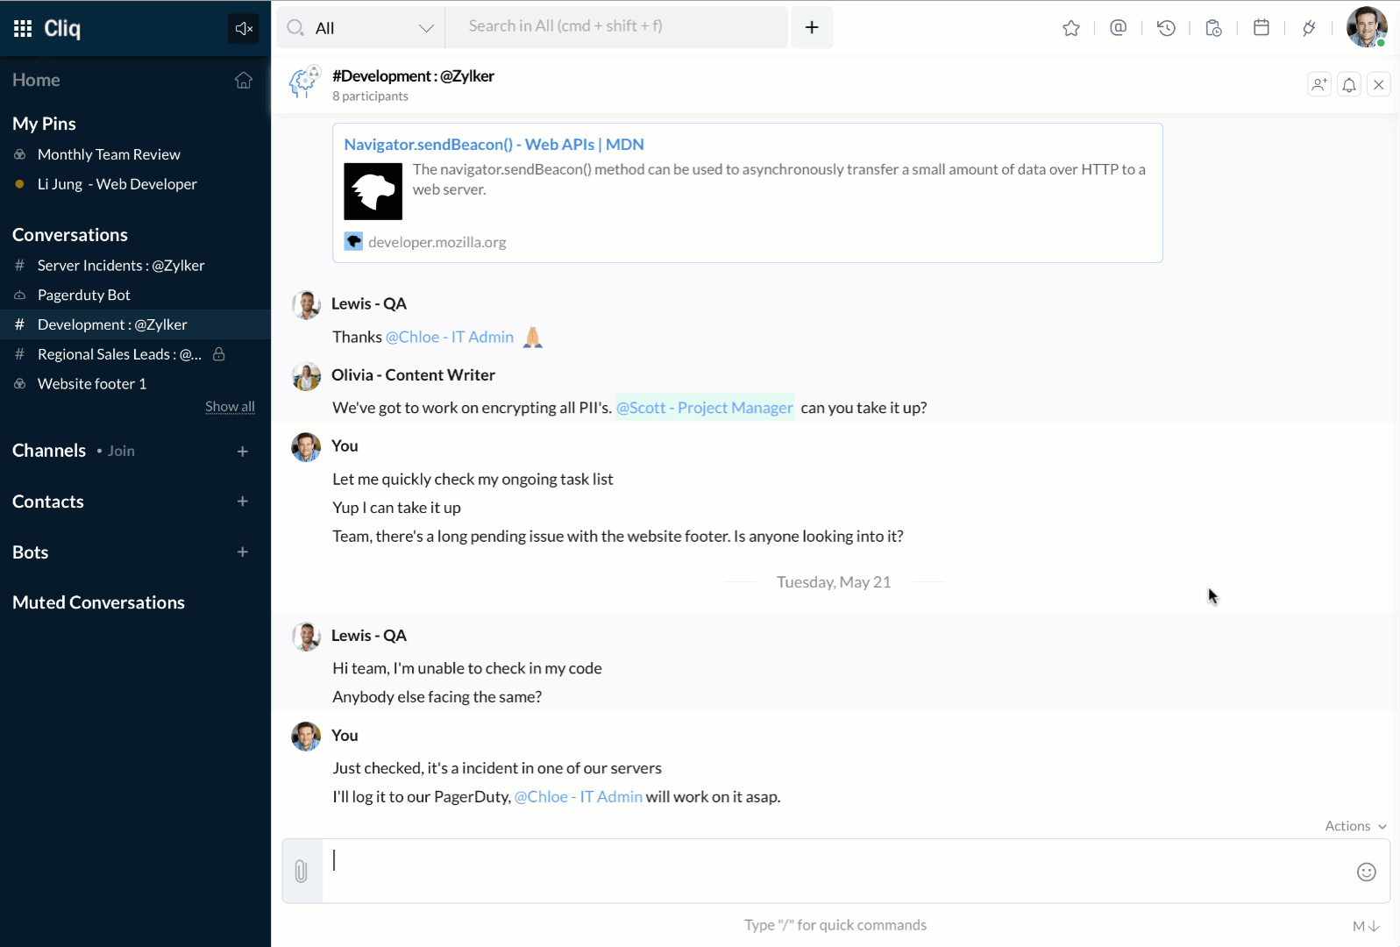Viewport: 1400px width, 947px height.
Task: Open the Bots section
Action: (x=31, y=552)
